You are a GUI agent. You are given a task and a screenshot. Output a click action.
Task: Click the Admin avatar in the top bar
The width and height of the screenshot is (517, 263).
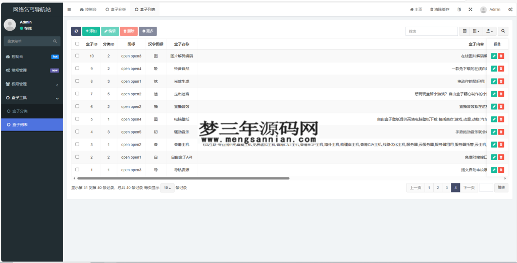[x=483, y=10]
